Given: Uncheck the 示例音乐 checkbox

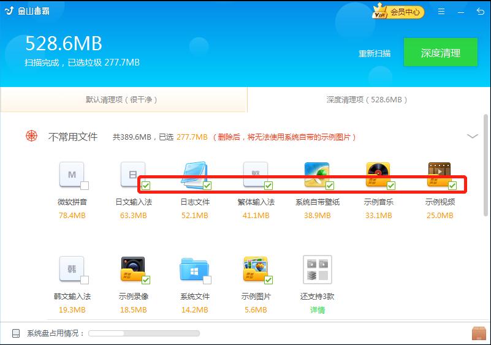Looking at the screenshot, I should click(x=391, y=186).
